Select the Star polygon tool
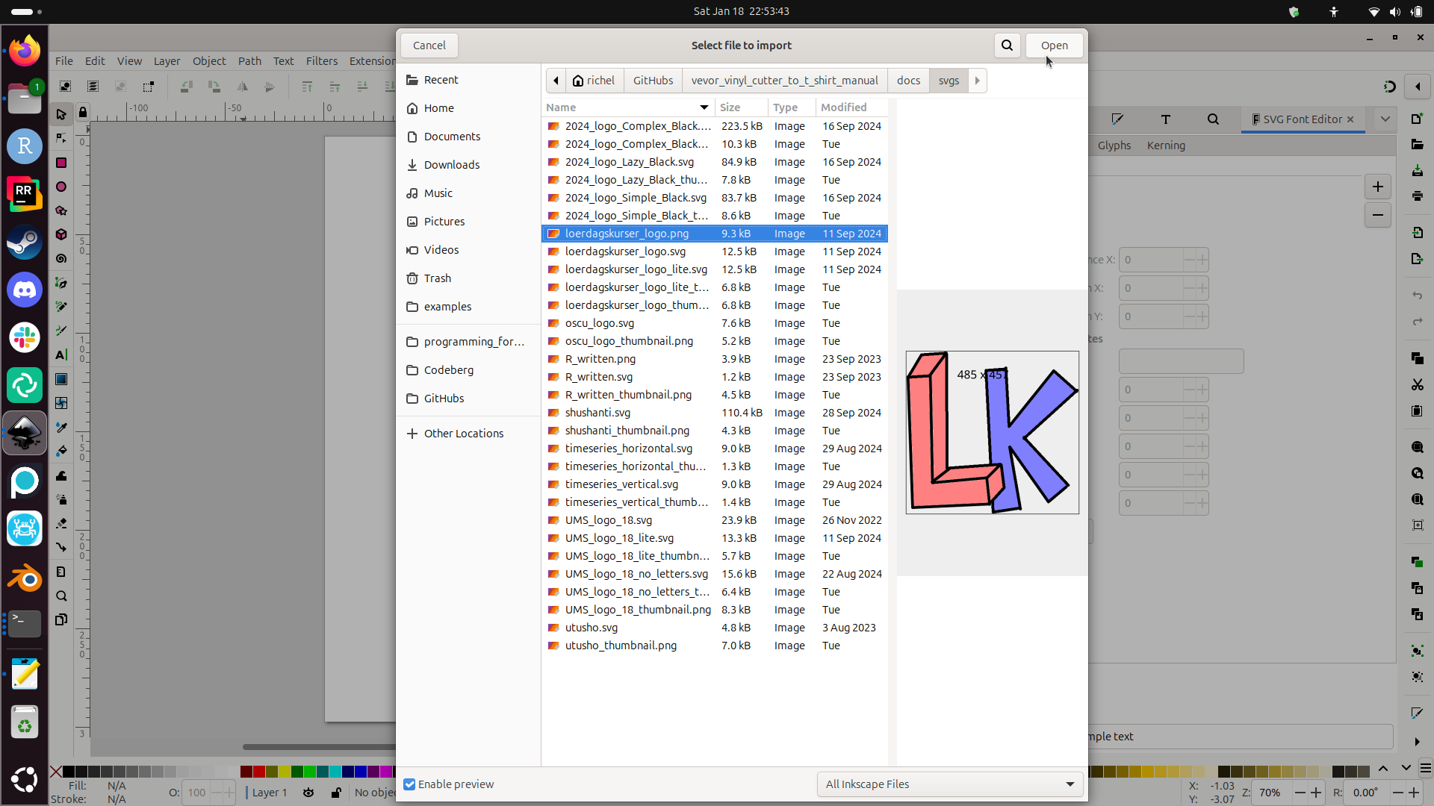The image size is (1434, 806). click(61, 210)
